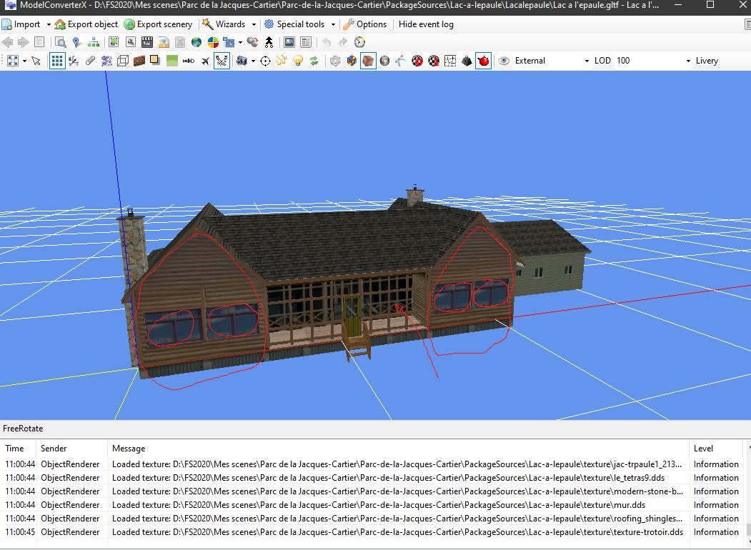Click the grey spheres merge icon

click(x=252, y=42)
